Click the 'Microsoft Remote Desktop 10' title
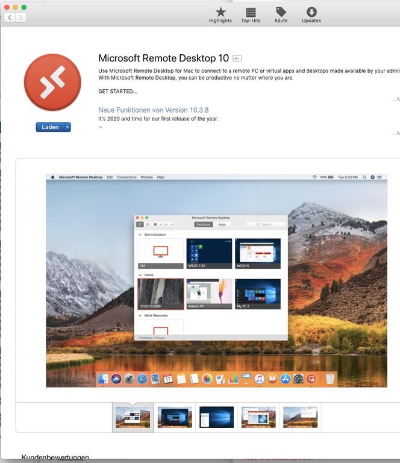This screenshot has height=463, width=400. (163, 58)
